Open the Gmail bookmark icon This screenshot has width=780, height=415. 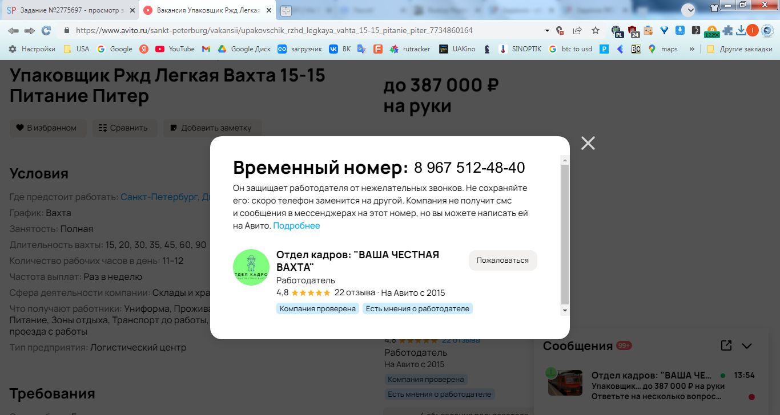(206, 49)
